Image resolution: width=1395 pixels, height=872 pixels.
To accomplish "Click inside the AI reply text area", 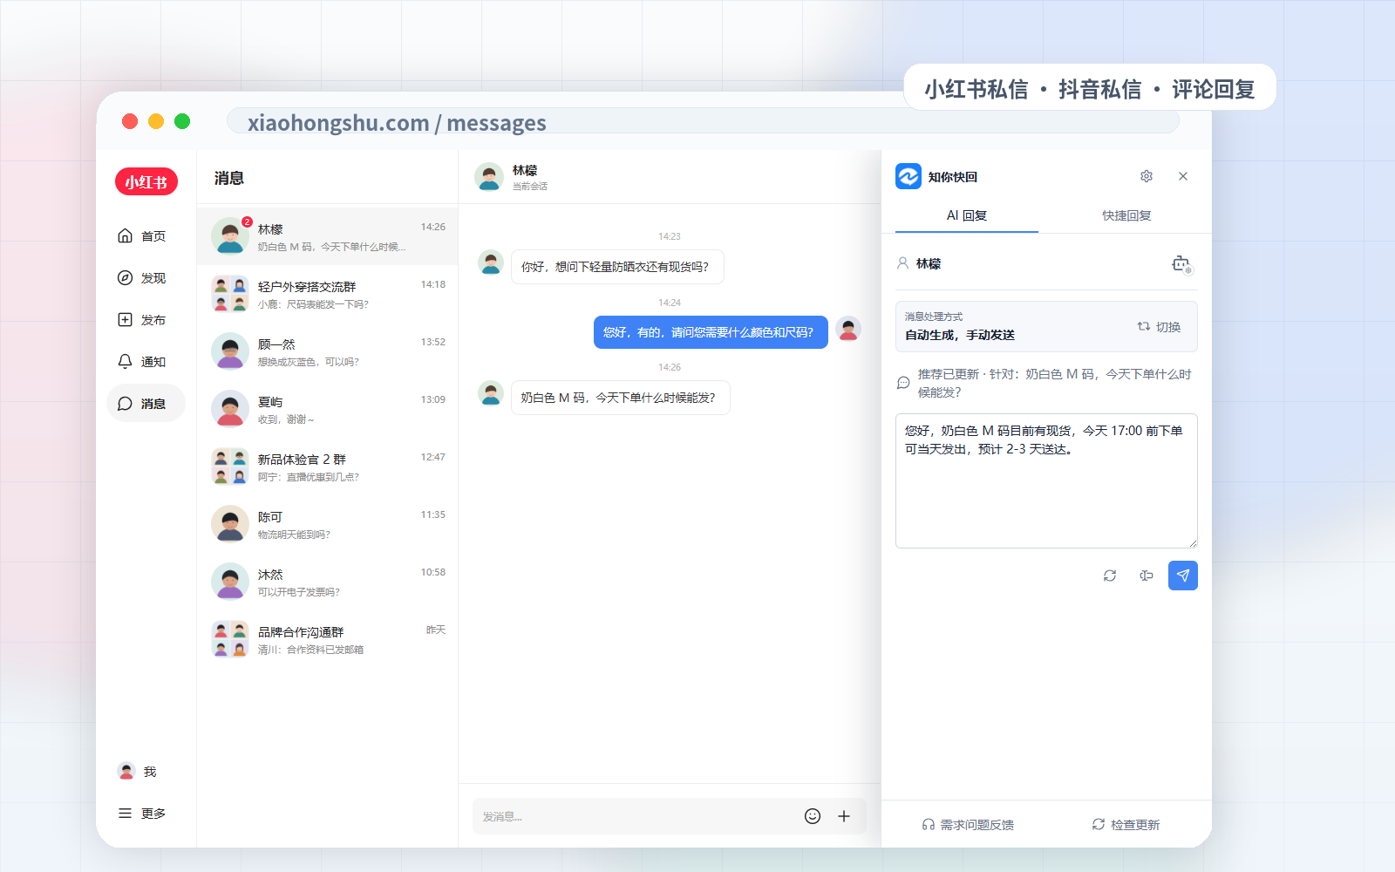I will click(x=1046, y=480).
